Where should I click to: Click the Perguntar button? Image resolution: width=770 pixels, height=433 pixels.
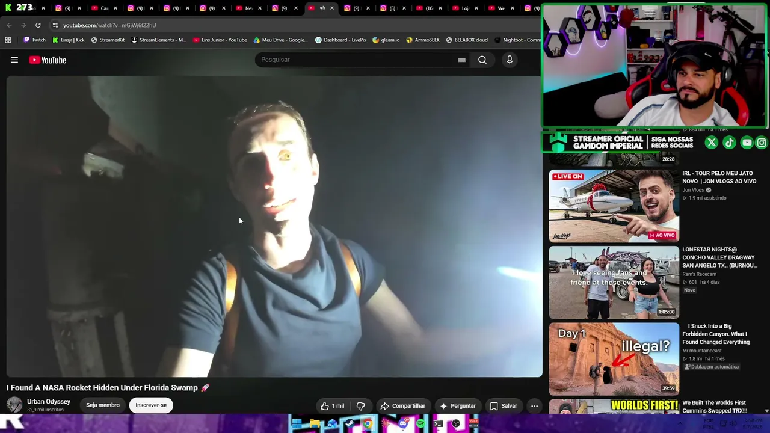[458, 406]
